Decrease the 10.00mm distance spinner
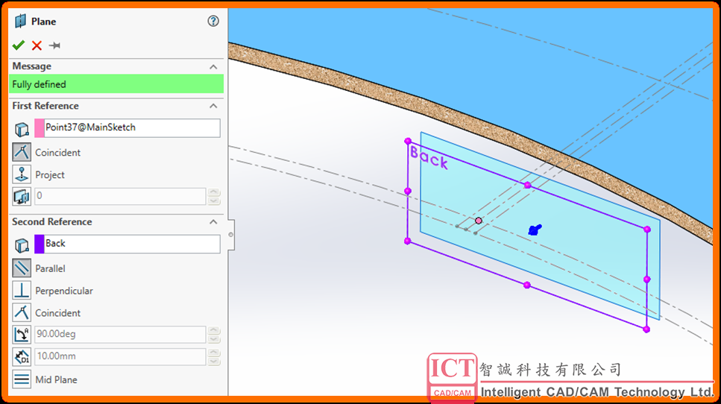 214,361
